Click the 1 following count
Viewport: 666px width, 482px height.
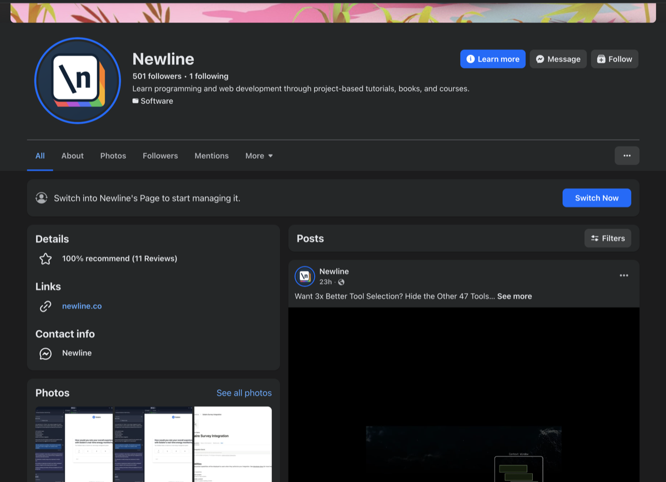[x=209, y=76]
